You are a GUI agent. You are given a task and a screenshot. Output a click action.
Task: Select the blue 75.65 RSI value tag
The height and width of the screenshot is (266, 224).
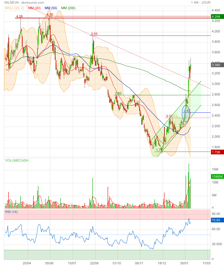[218, 220]
